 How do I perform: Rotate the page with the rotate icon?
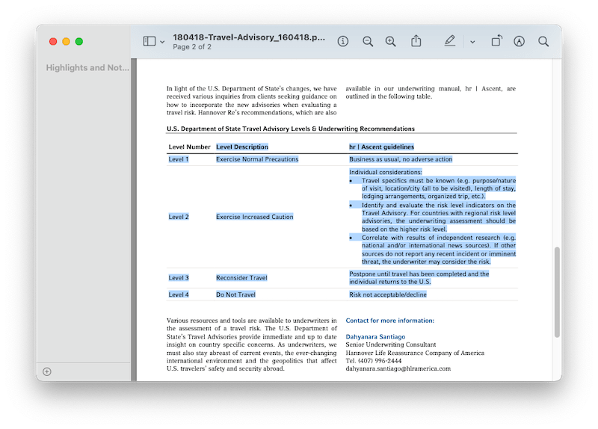pos(497,42)
